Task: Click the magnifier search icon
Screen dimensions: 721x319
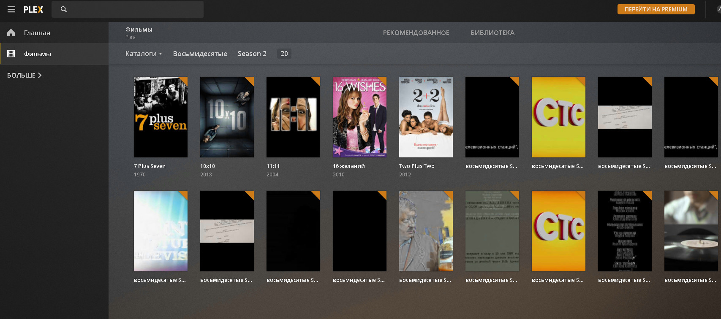Action: [x=64, y=9]
